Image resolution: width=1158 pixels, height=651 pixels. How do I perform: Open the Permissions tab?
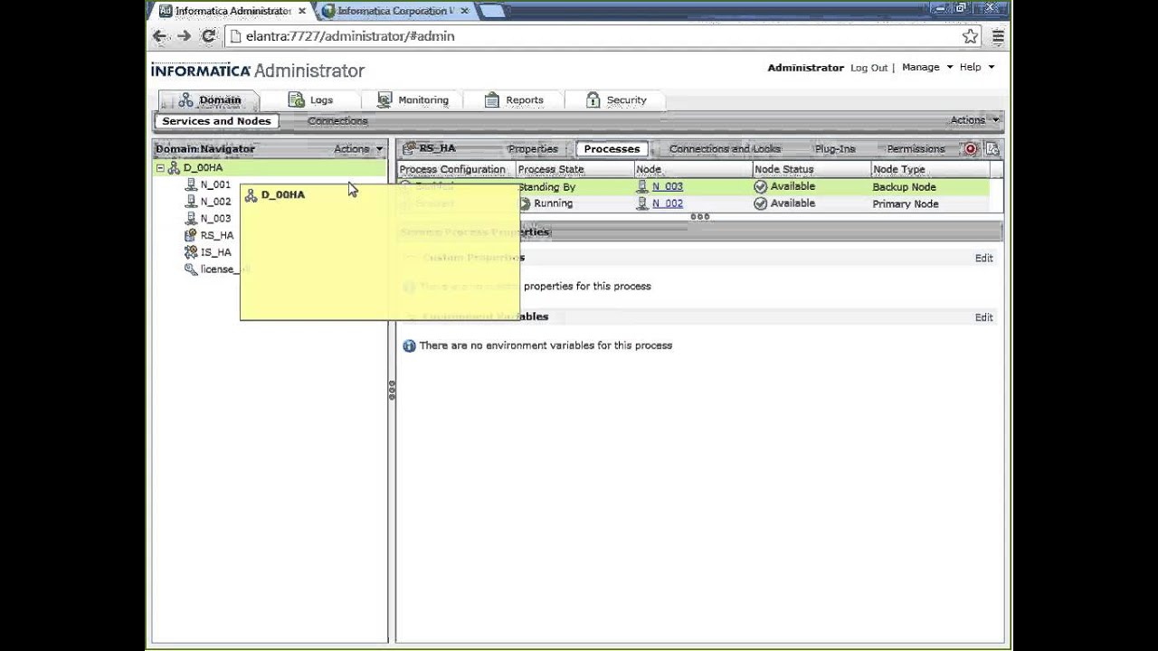coord(916,149)
